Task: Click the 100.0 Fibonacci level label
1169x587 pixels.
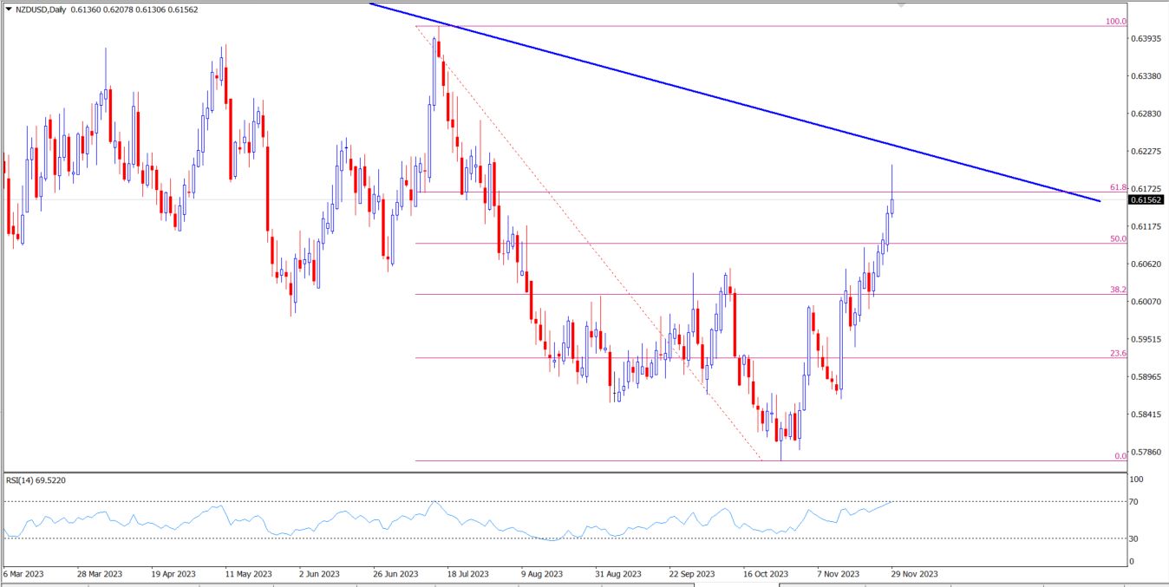Action: [1117, 21]
